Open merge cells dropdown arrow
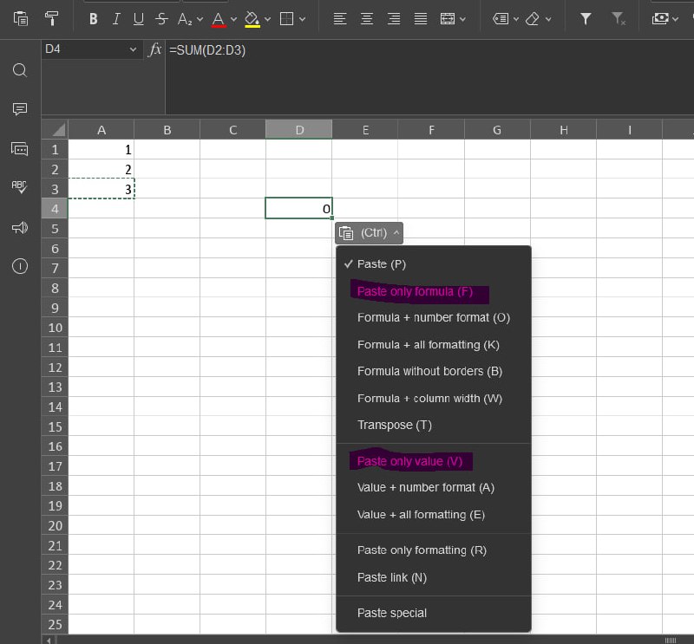Viewport: 694px width, 644px height. 463,19
